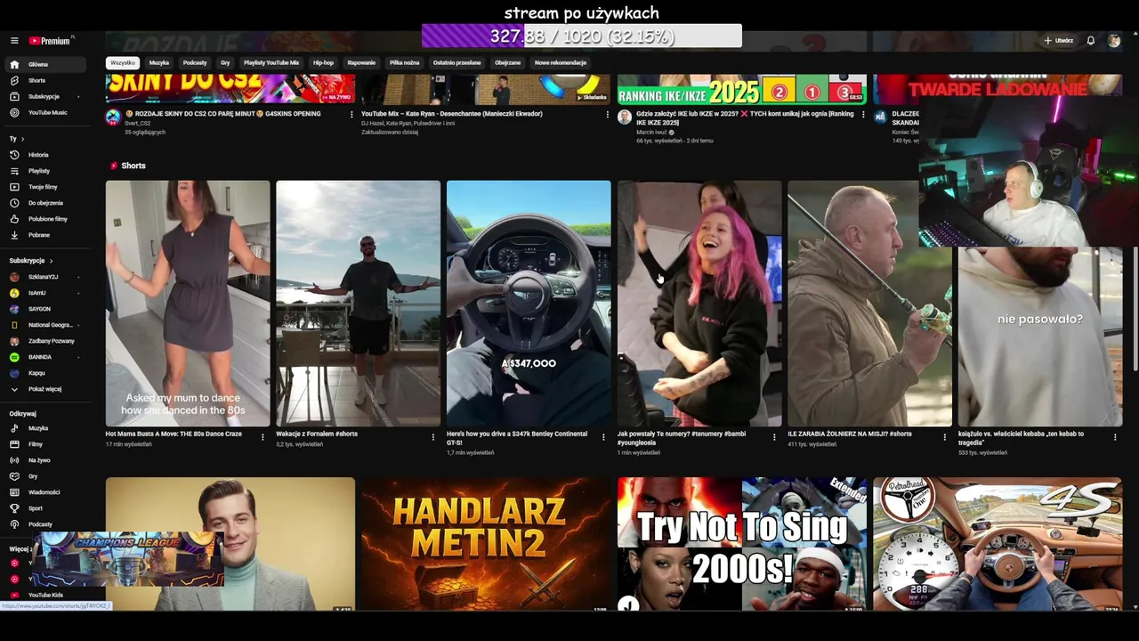Viewport: 1139px width, 641px height.
Task: Select the Nowe rekomendacje filter chip
Action: coord(561,63)
